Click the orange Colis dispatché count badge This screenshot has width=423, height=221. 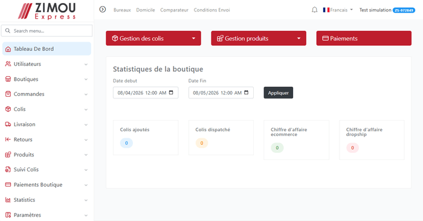pos(201,143)
